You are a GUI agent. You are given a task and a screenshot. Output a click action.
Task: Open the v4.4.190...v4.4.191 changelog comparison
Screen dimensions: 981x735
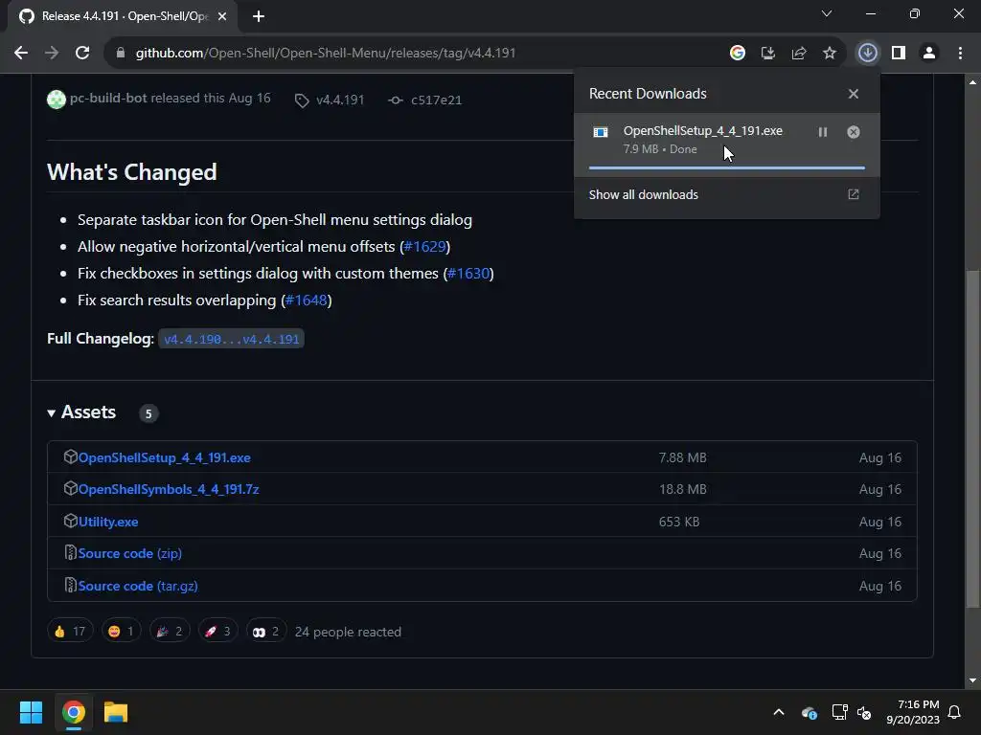coord(232,340)
